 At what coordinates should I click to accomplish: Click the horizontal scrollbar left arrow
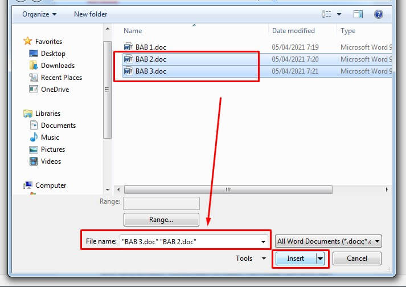tap(118, 189)
